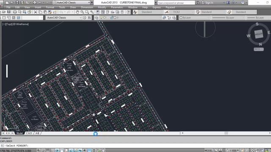The image size is (271, 152).
Task: Click the Copy clip icon in Standard toolbar
Action: click(40, 12)
